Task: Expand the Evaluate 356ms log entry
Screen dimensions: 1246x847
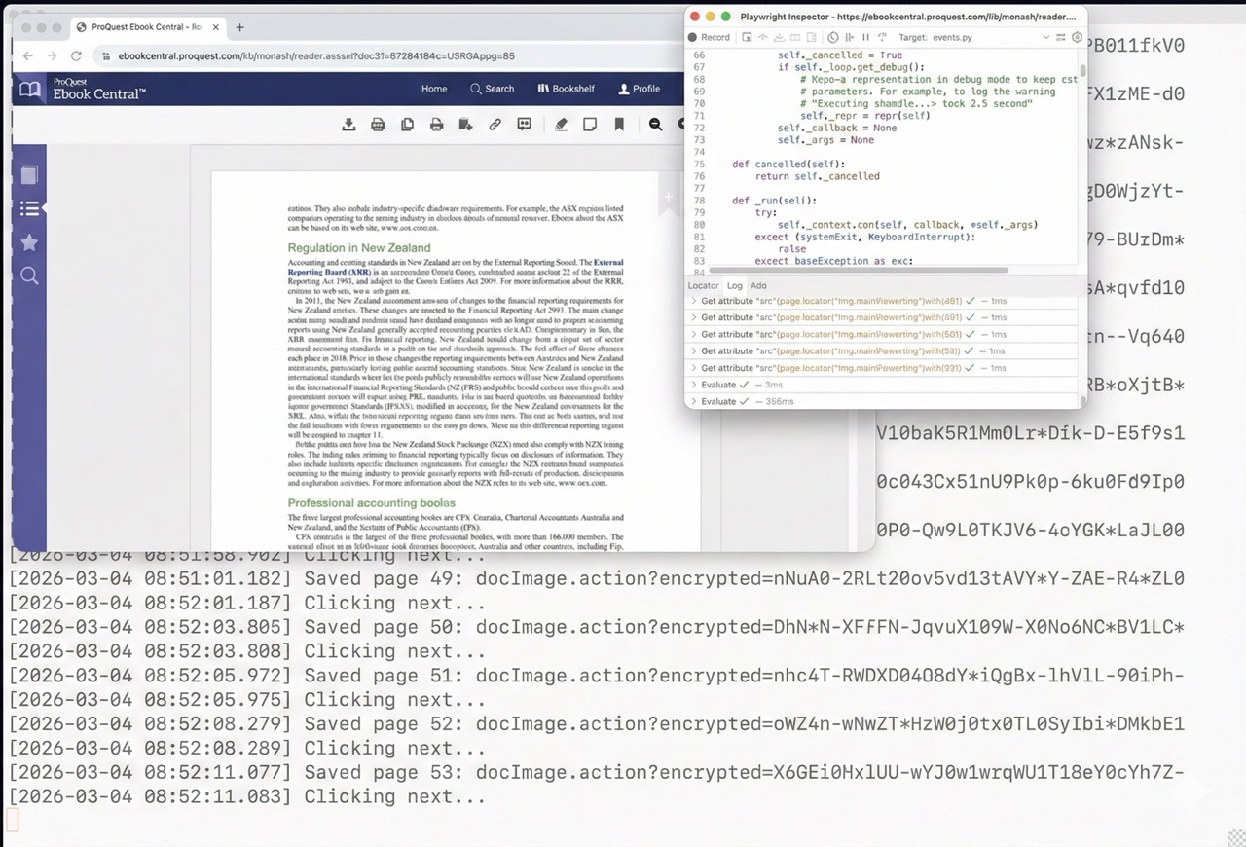Action: tap(693, 401)
